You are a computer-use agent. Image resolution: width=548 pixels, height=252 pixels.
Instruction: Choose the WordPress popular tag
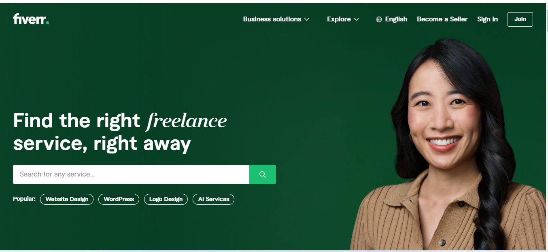(x=119, y=199)
